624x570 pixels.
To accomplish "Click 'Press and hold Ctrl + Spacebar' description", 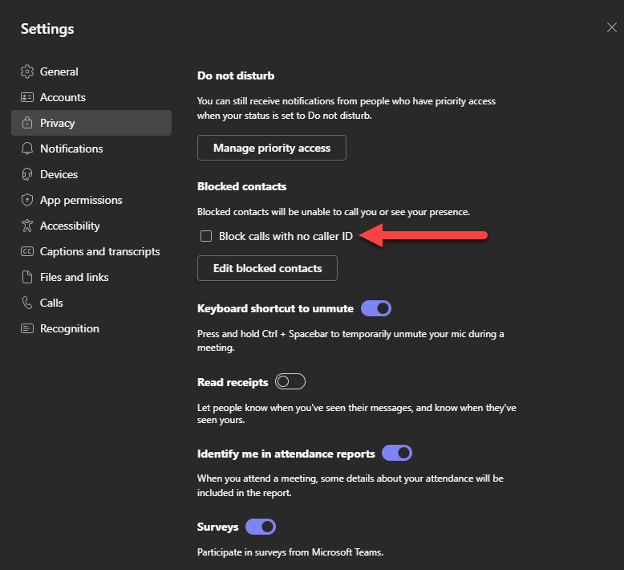I will pyautogui.click(x=350, y=340).
